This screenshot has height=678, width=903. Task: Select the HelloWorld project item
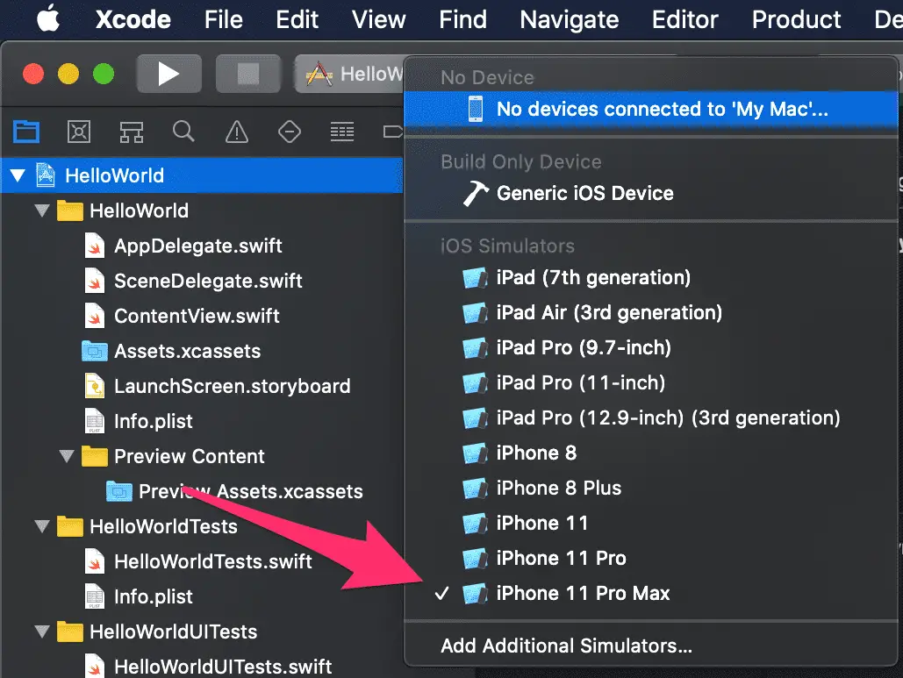pos(202,175)
